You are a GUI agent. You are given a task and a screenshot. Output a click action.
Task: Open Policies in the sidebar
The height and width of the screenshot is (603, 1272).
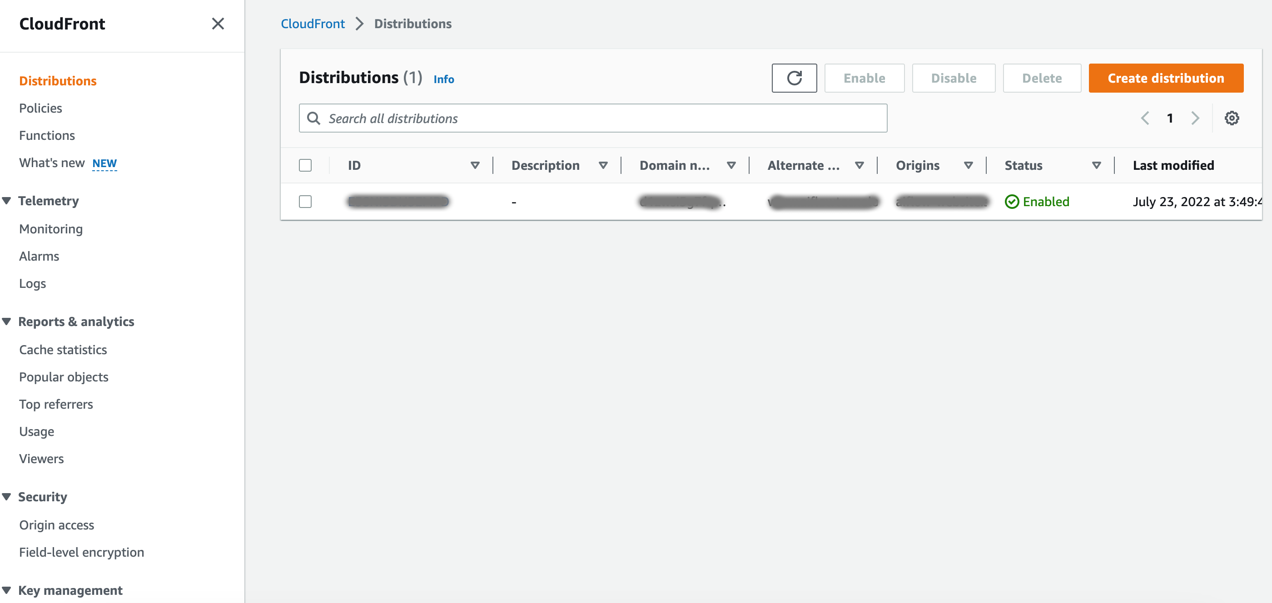(x=40, y=108)
